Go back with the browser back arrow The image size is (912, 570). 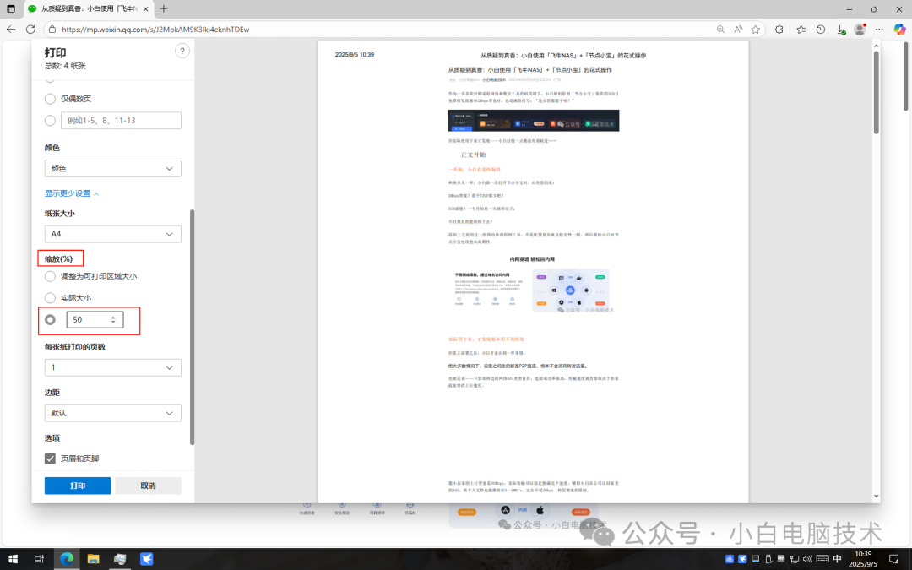pyautogui.click(x=11, y=29)
